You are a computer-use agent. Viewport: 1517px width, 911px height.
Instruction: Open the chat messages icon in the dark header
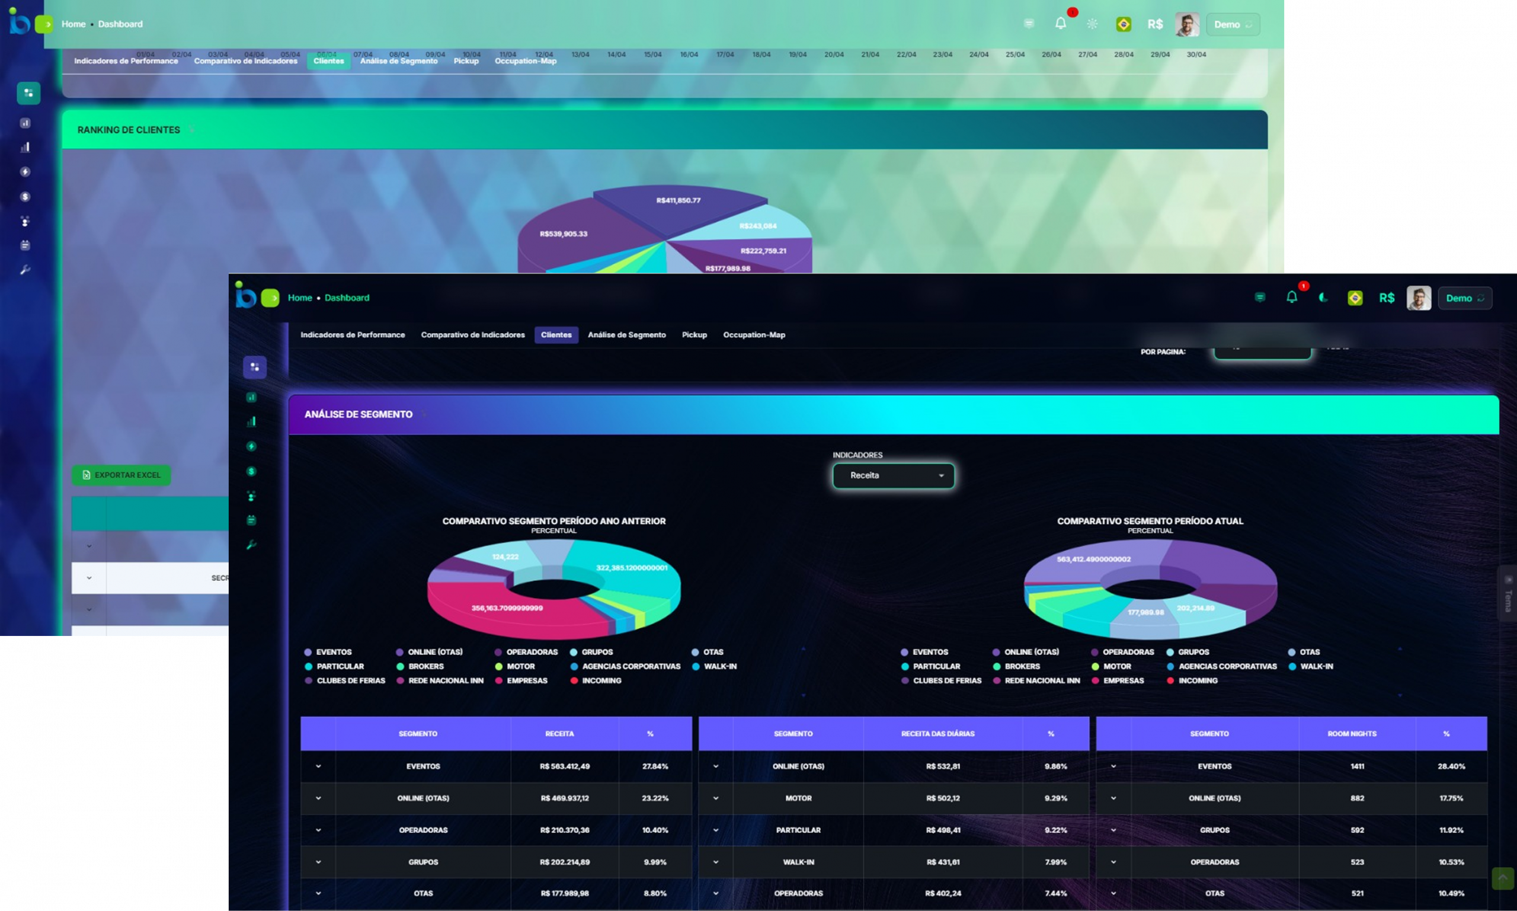point(1260,298)
